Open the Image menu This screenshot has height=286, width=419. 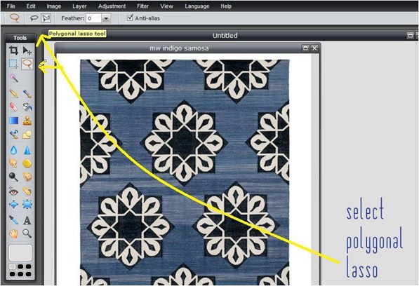(54, 6)
